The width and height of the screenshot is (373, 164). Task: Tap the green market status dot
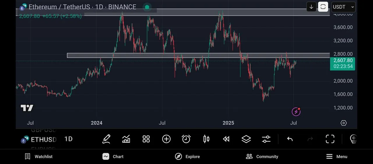[147, 7]
